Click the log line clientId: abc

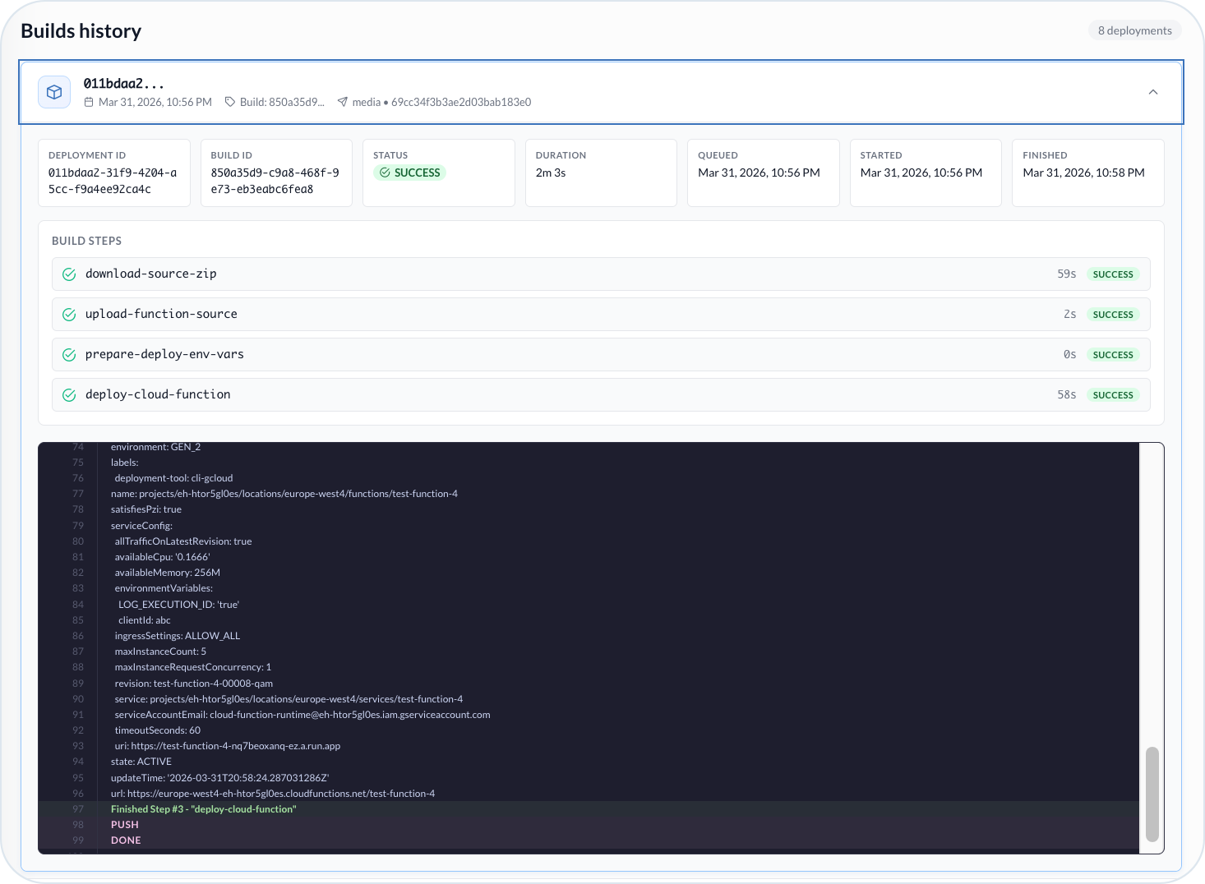pos(145,620)
